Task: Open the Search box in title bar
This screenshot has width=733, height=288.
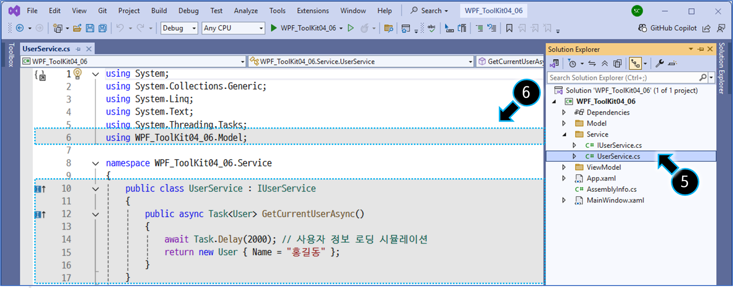Action: [x=429, y=11]
